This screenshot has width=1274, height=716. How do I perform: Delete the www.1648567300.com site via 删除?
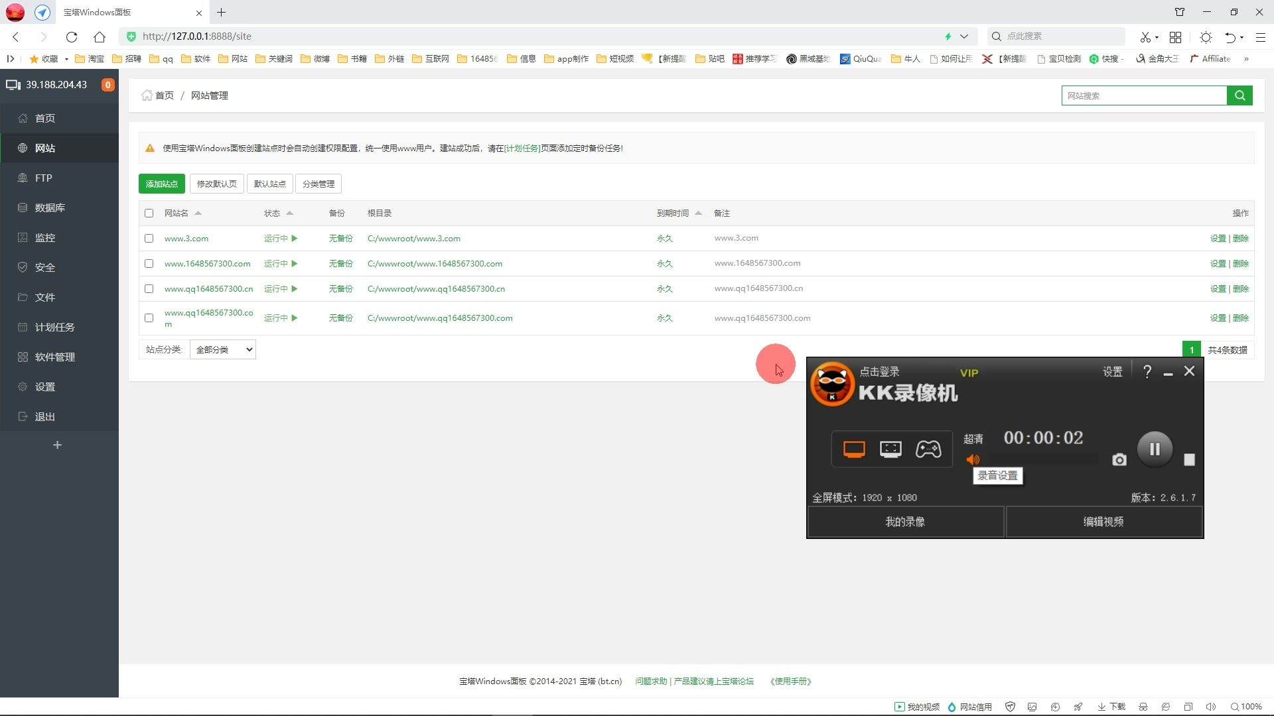[1241, 263]
